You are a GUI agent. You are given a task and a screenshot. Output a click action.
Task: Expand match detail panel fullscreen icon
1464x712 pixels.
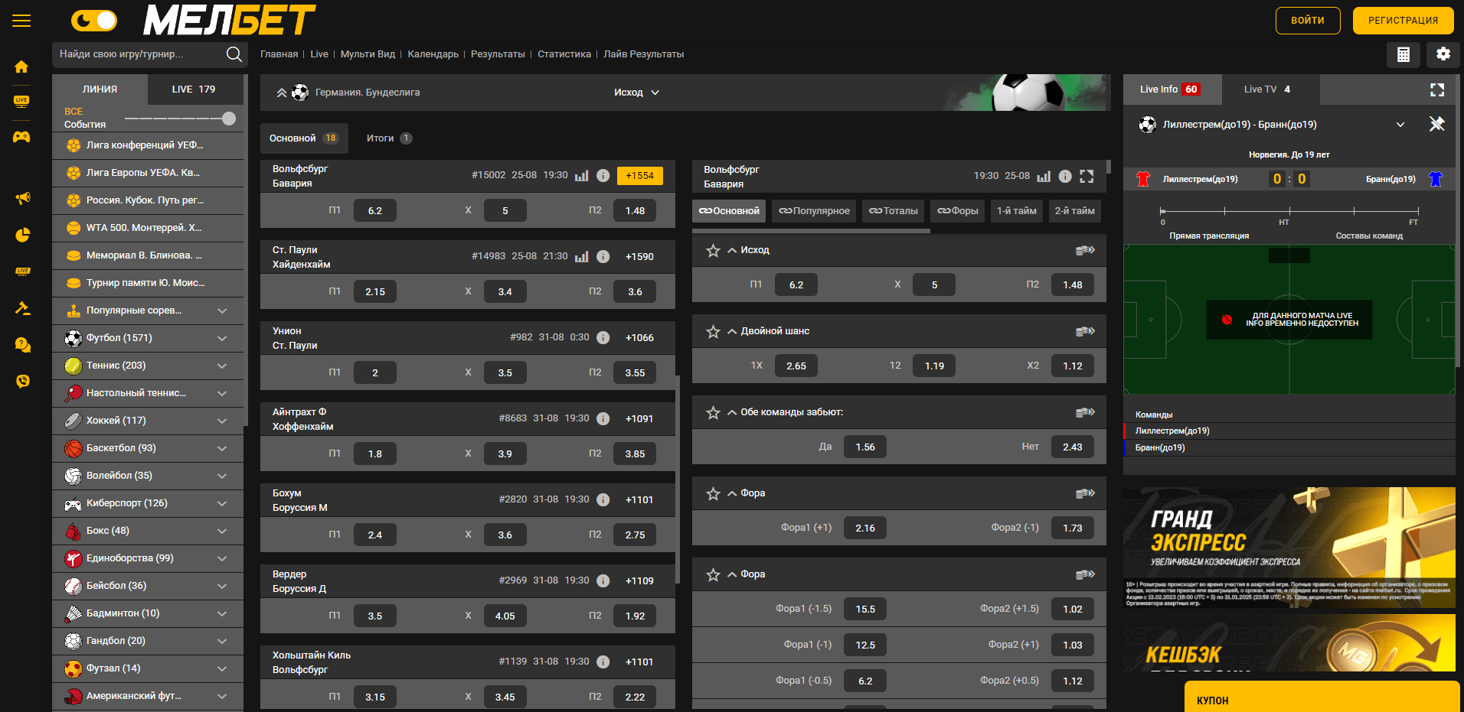pos(1087,176)
